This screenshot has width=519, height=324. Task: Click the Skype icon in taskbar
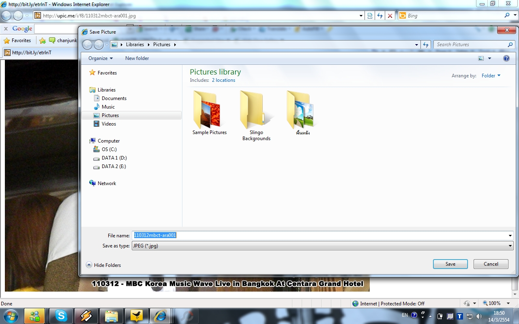pyautogui.click(x=62, y=316)
